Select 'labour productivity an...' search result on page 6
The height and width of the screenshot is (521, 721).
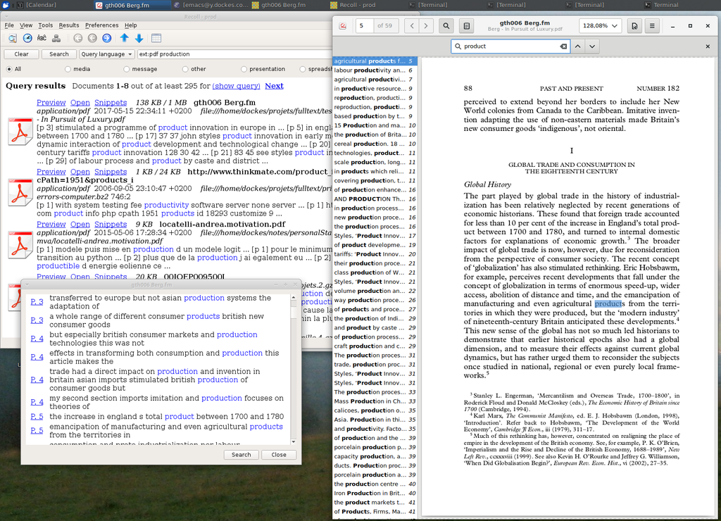coord(375,70)
